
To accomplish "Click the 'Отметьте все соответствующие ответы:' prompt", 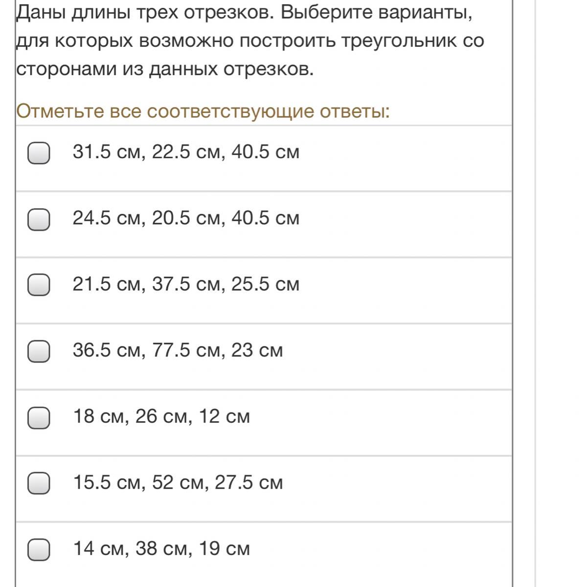I will coord(203,112).
